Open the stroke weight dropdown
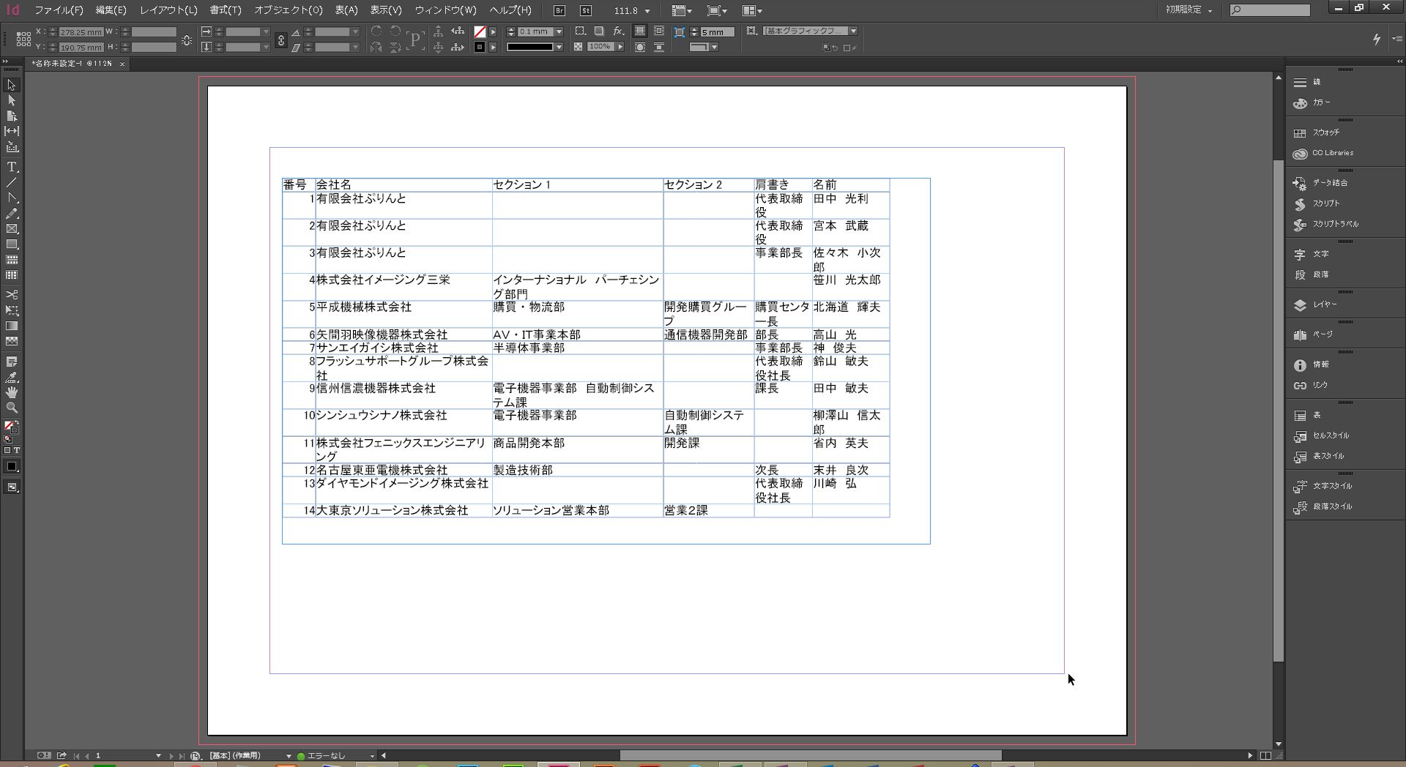1406x767 pixels. (x=559, y=31)
